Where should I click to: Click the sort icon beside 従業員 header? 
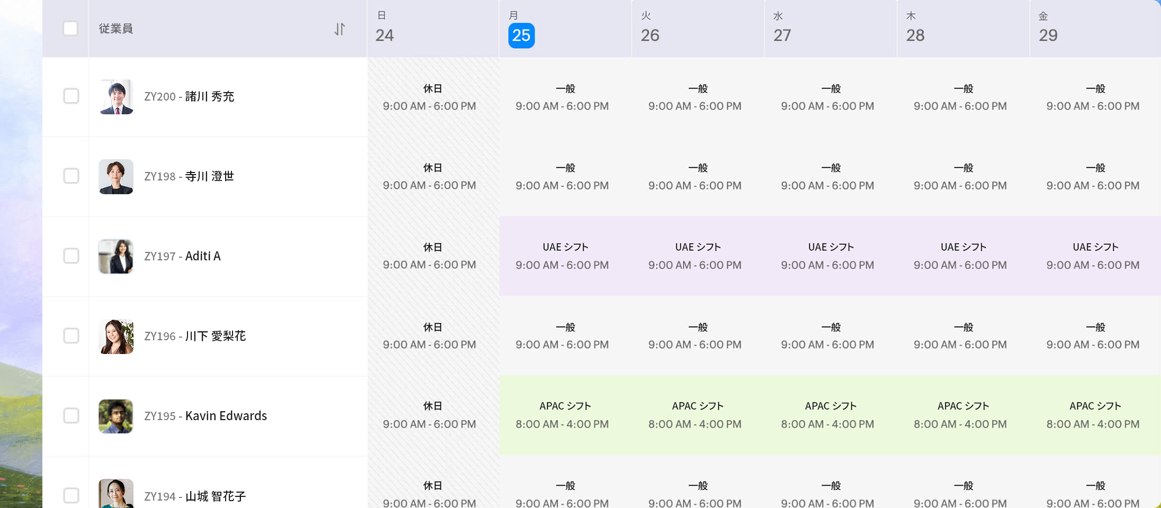pyautogui.click(x=340, y=29)
